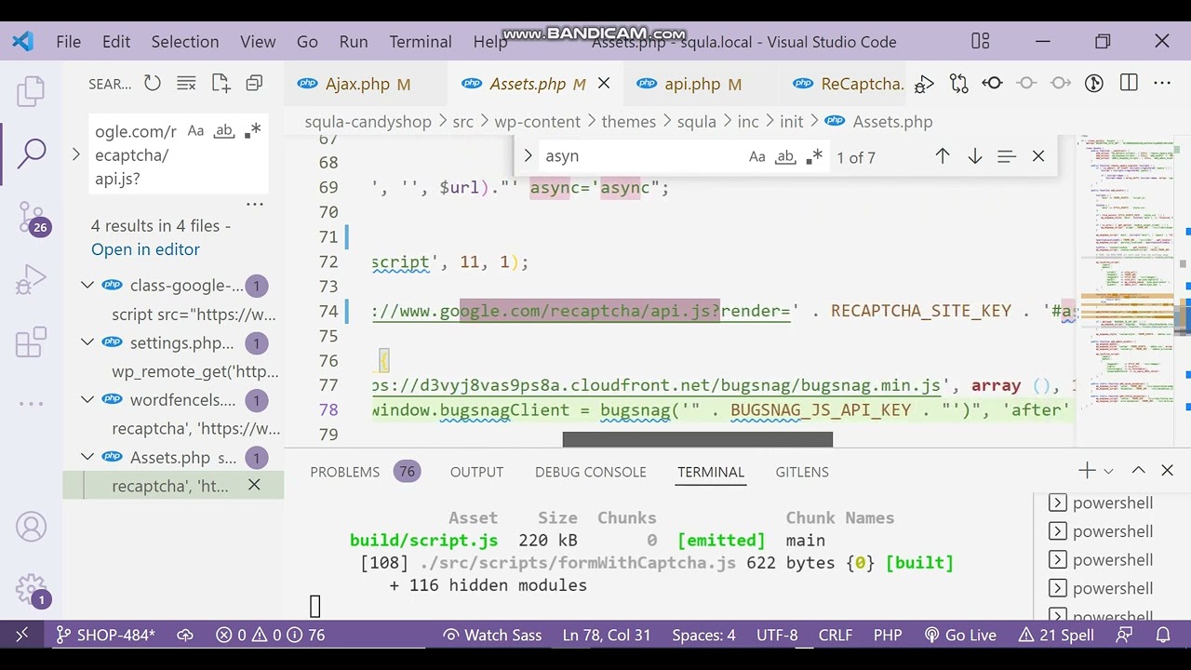The height and width of the screenshot is (670, 1191).
Task: Maximize the panel size chevron
Action: [1138, 471]
